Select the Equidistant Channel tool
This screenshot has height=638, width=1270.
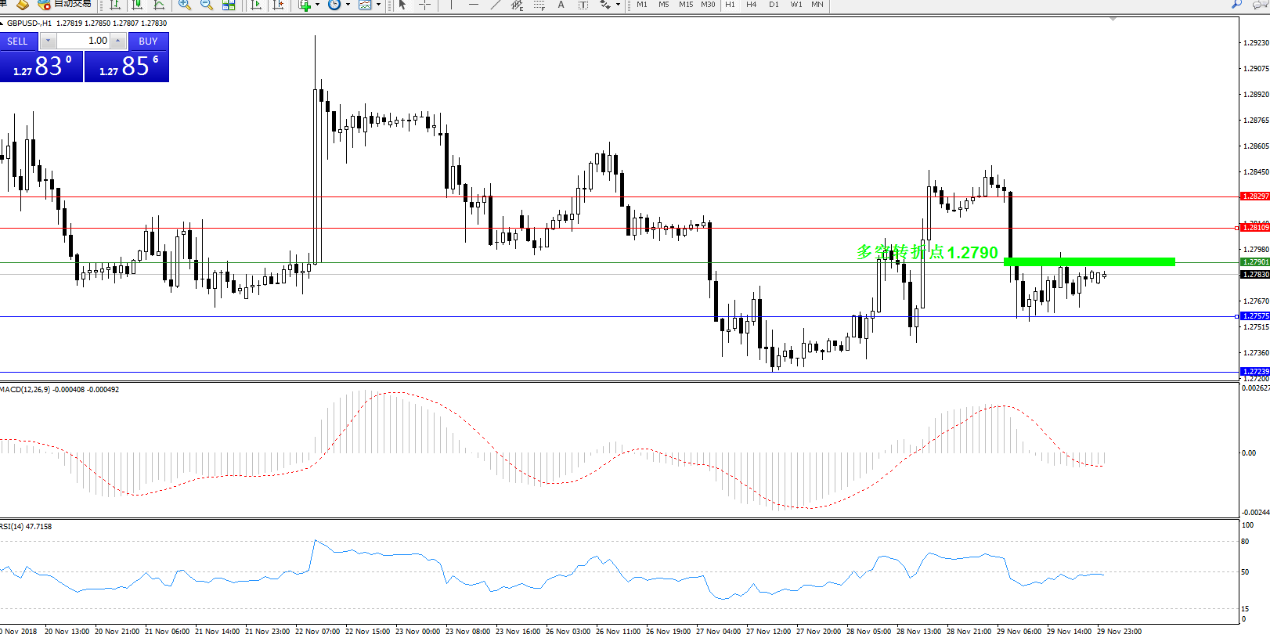(517, 5)
